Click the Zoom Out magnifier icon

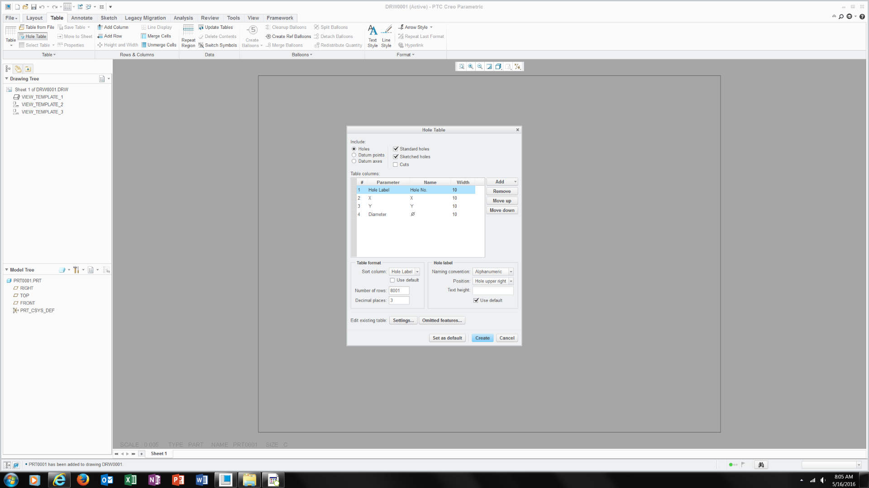(x=480, y=66)
